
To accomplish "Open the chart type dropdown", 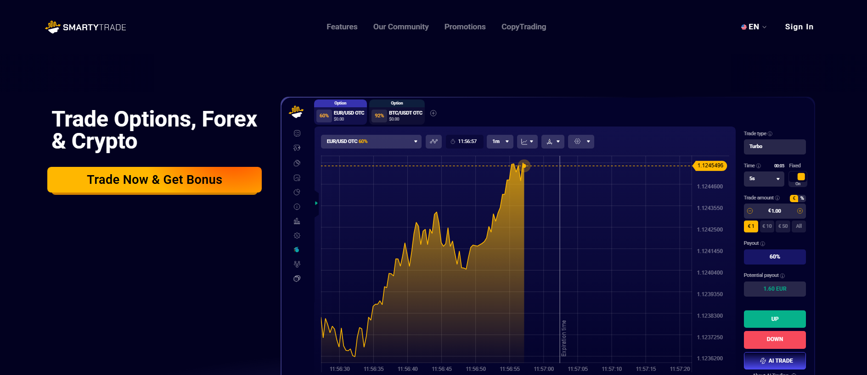I will pos(527,142).
